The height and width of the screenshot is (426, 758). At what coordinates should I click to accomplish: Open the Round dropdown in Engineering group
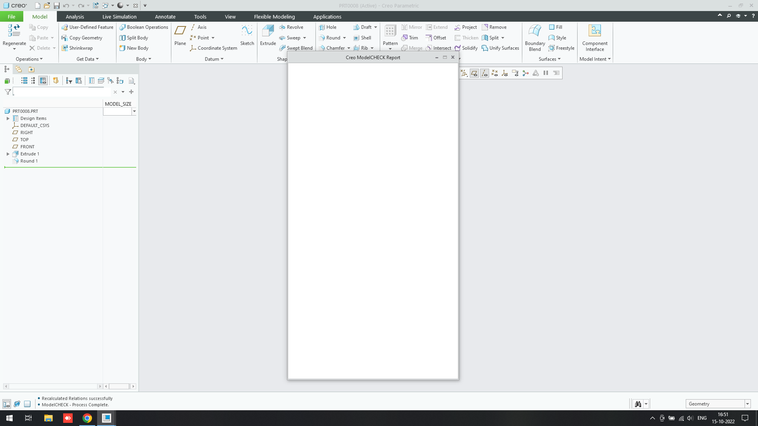pyautogui.click(x=343, y=37)
